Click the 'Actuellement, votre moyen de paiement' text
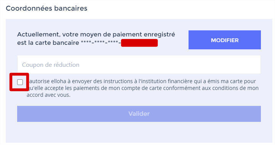 pos(64,35)
